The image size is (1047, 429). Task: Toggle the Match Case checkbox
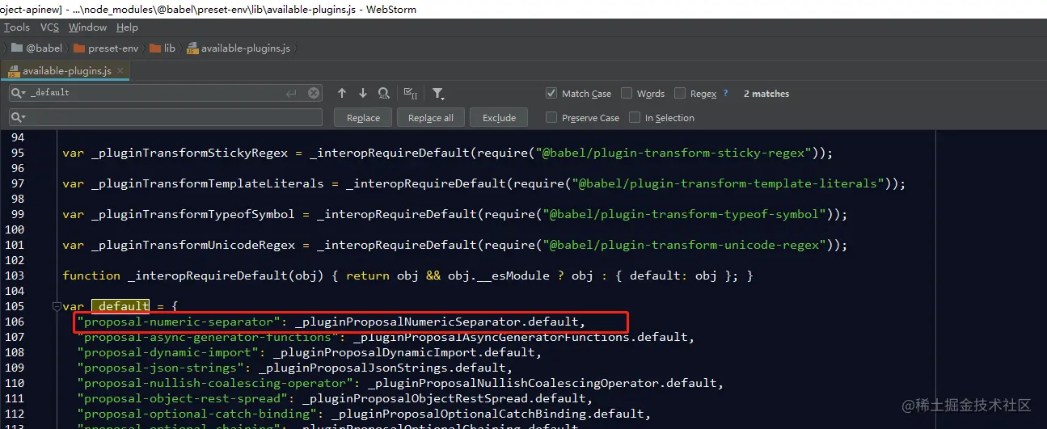click(x=551, y=94)
